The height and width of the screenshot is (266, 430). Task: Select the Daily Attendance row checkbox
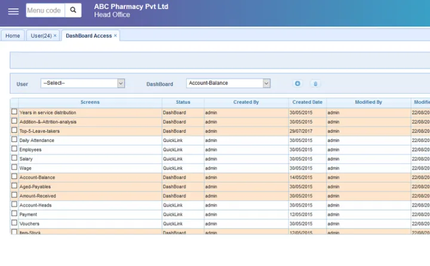(14, 140)
